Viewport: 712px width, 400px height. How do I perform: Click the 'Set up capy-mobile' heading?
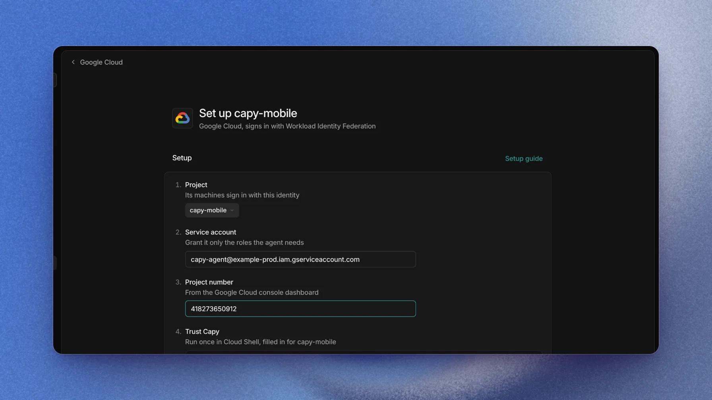(248, 113)
